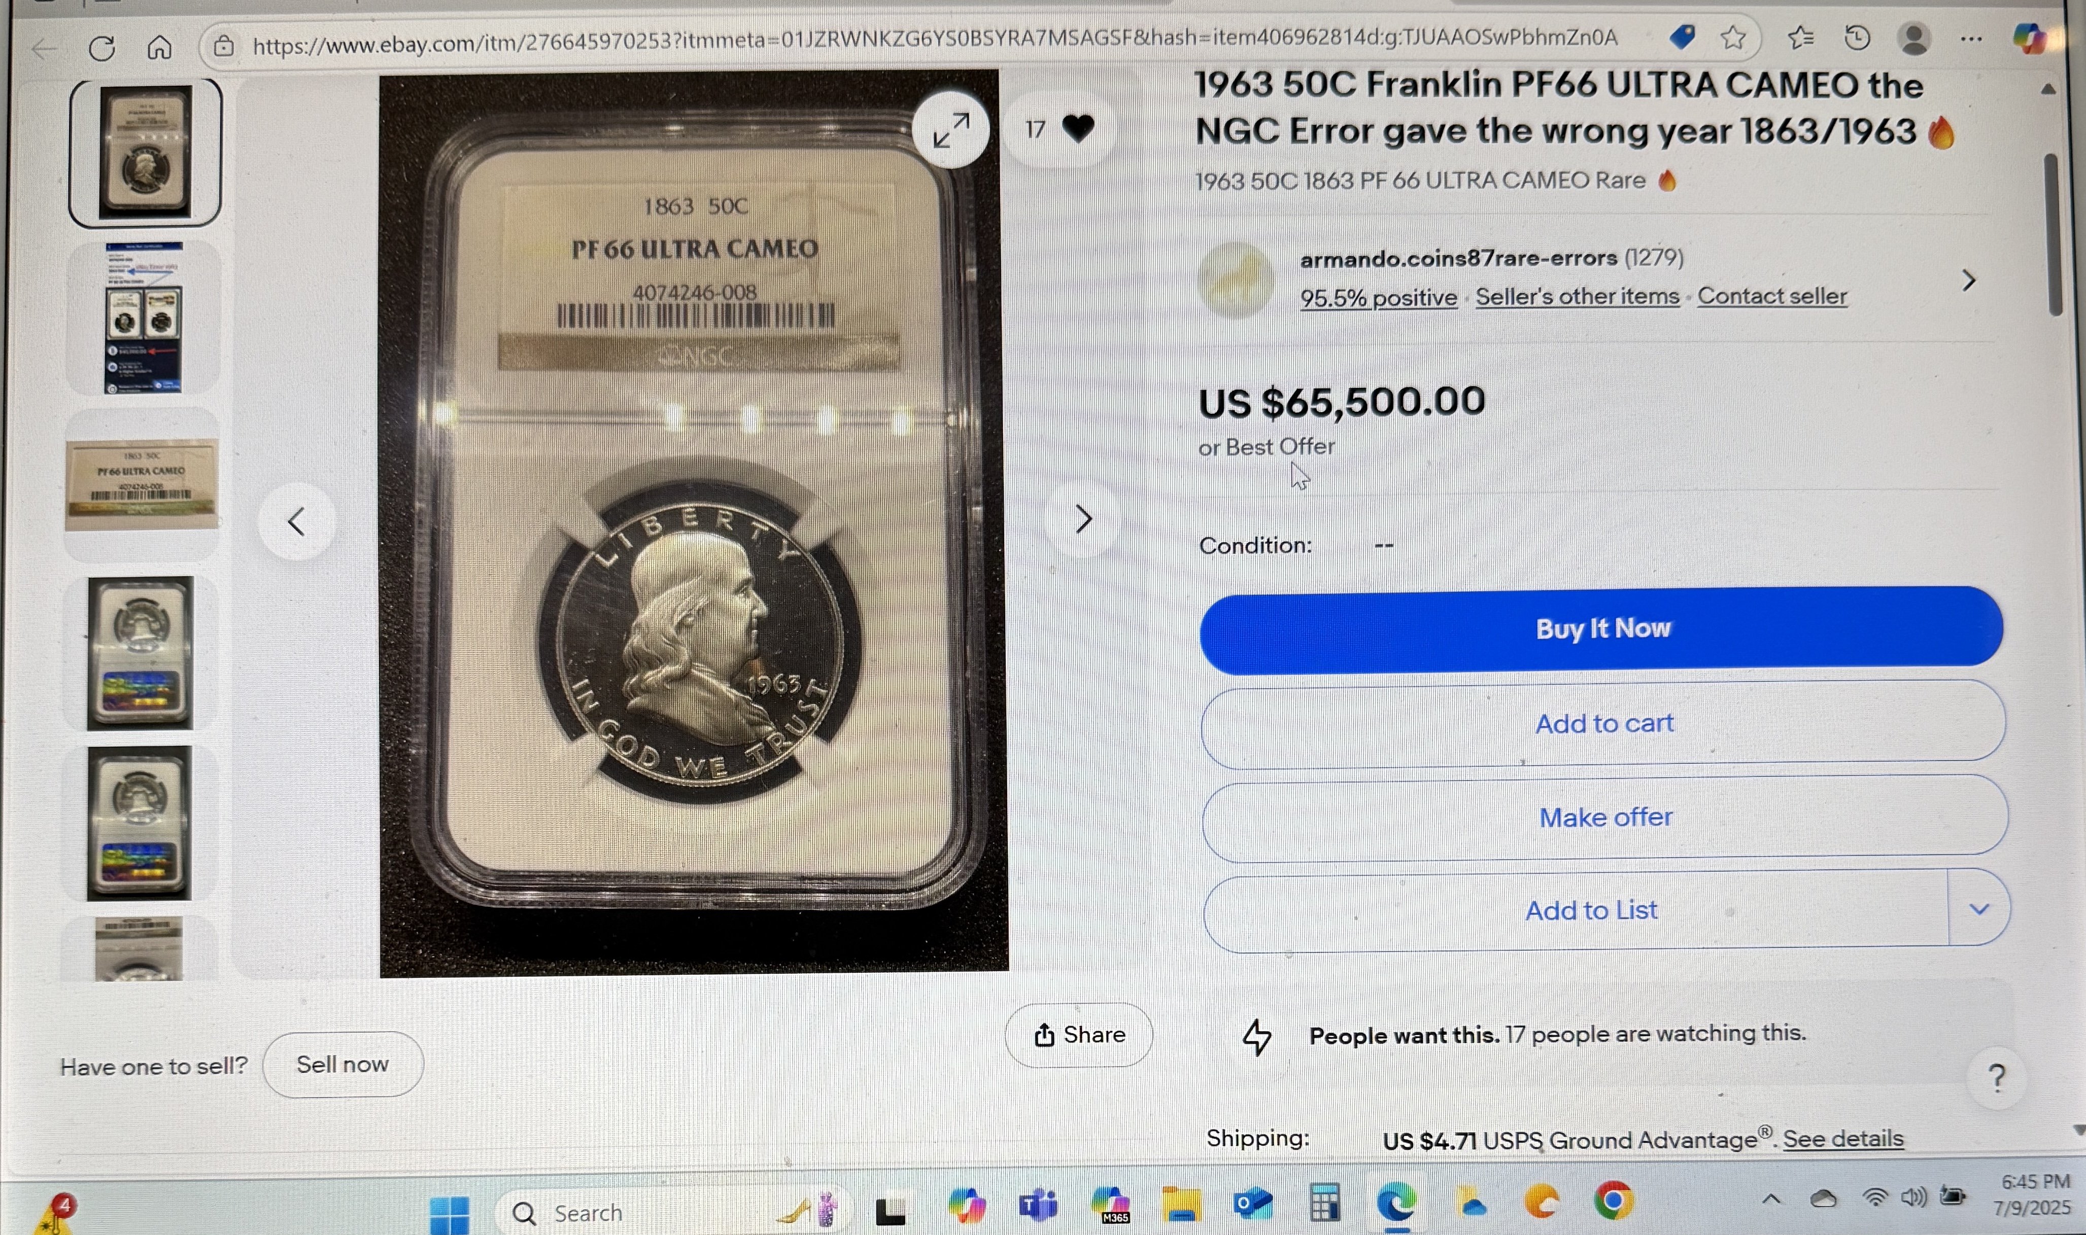Open See details shipping link
This screenshot has height=1235, width=2086.
(x=1843, y=1139)
